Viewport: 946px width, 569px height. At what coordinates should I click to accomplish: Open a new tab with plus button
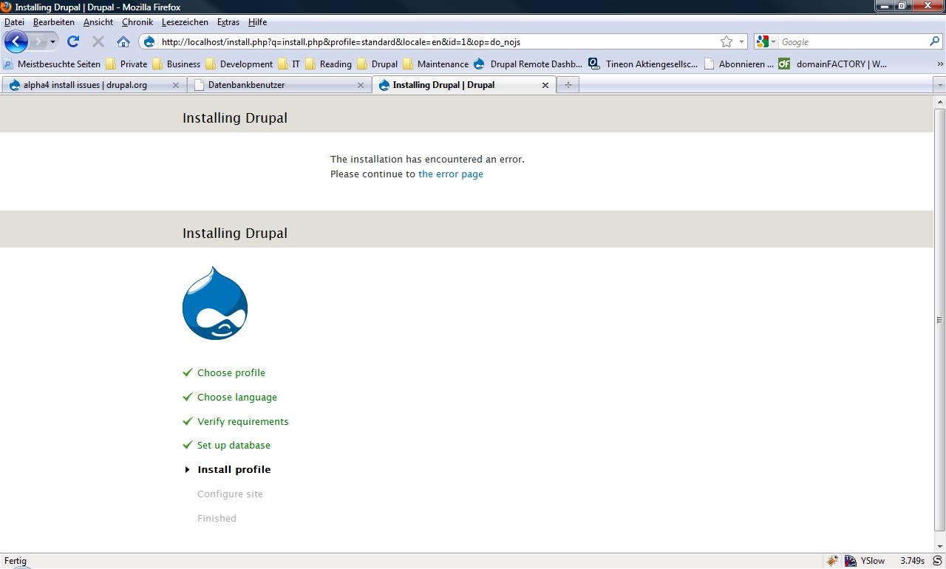pyautogui.click(x=568, y=85)
